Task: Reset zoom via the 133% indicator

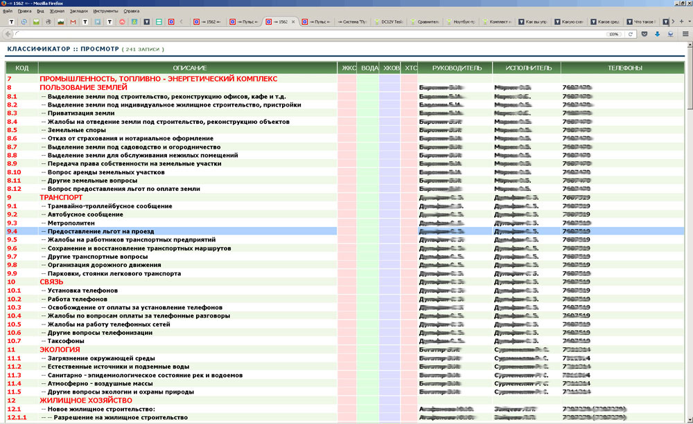Action: pos(613,34)
